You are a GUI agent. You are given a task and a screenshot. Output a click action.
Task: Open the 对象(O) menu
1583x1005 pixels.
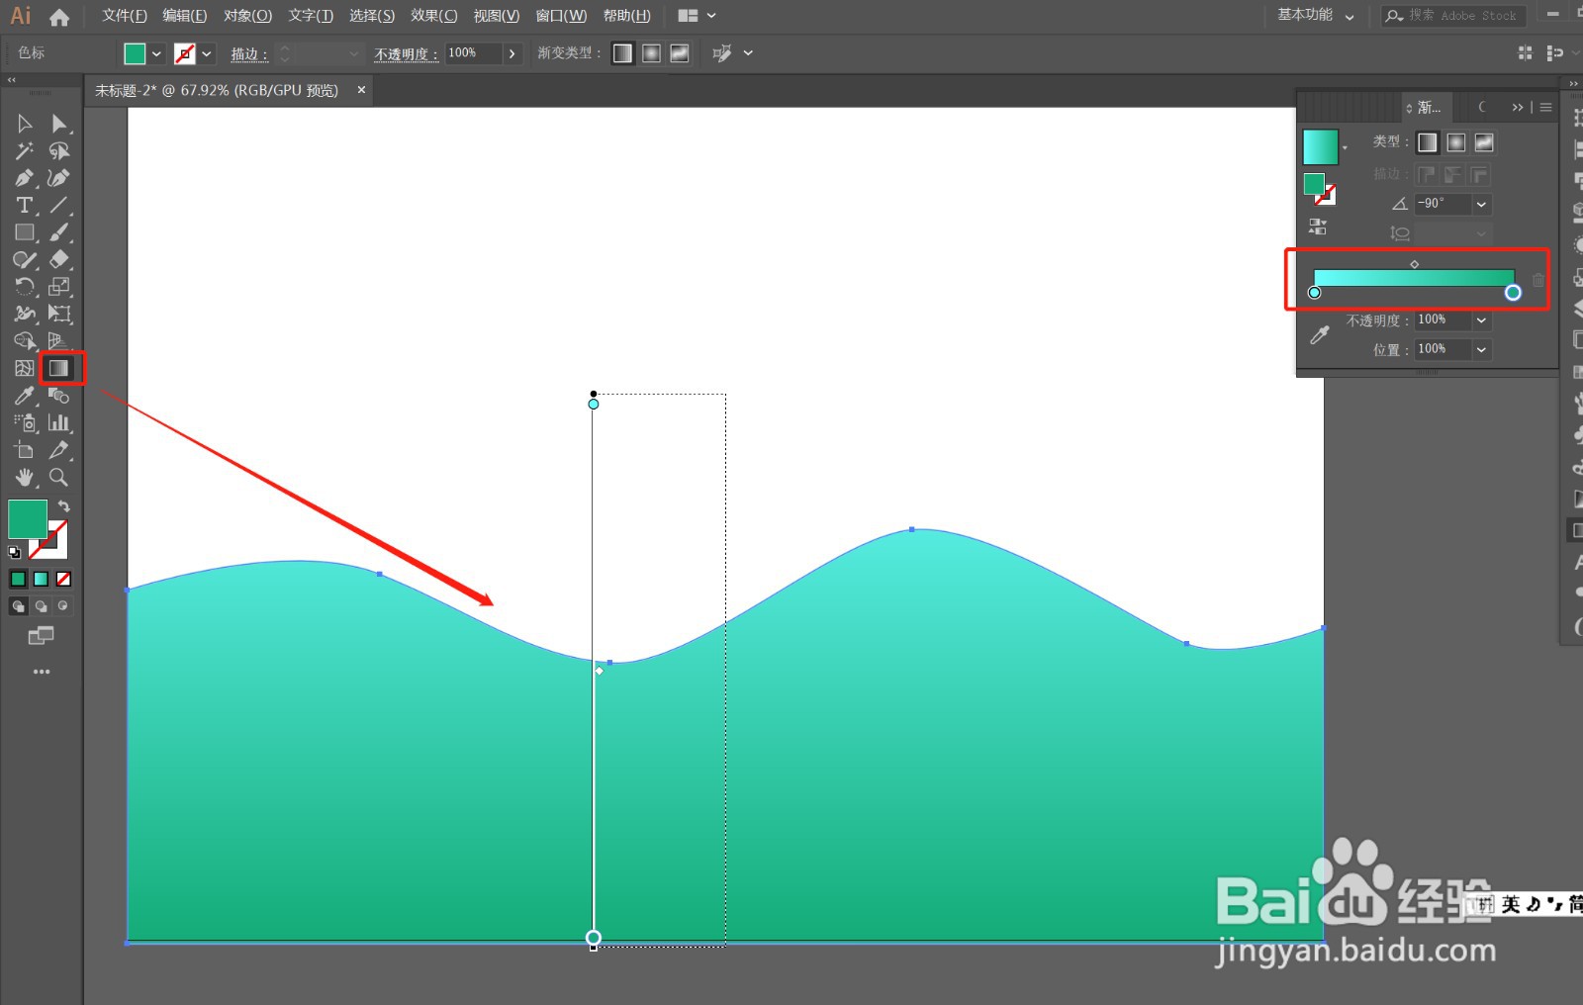click(247, 16)
